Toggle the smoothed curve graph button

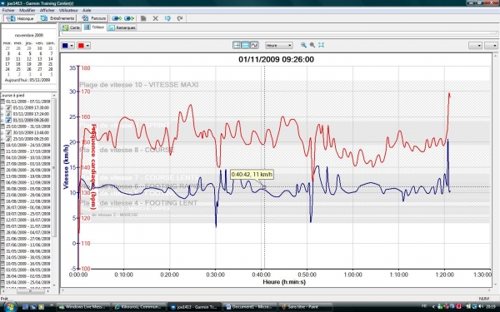pos(254,45)
